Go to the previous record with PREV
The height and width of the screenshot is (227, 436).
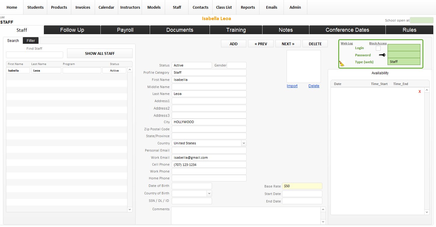(261, 44)
